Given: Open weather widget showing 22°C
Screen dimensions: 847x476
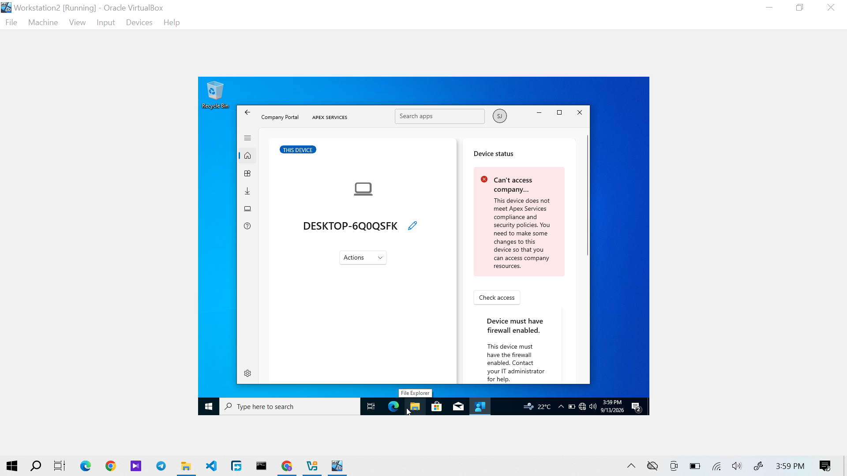Looking at the screenshot, I should point(537,406).
